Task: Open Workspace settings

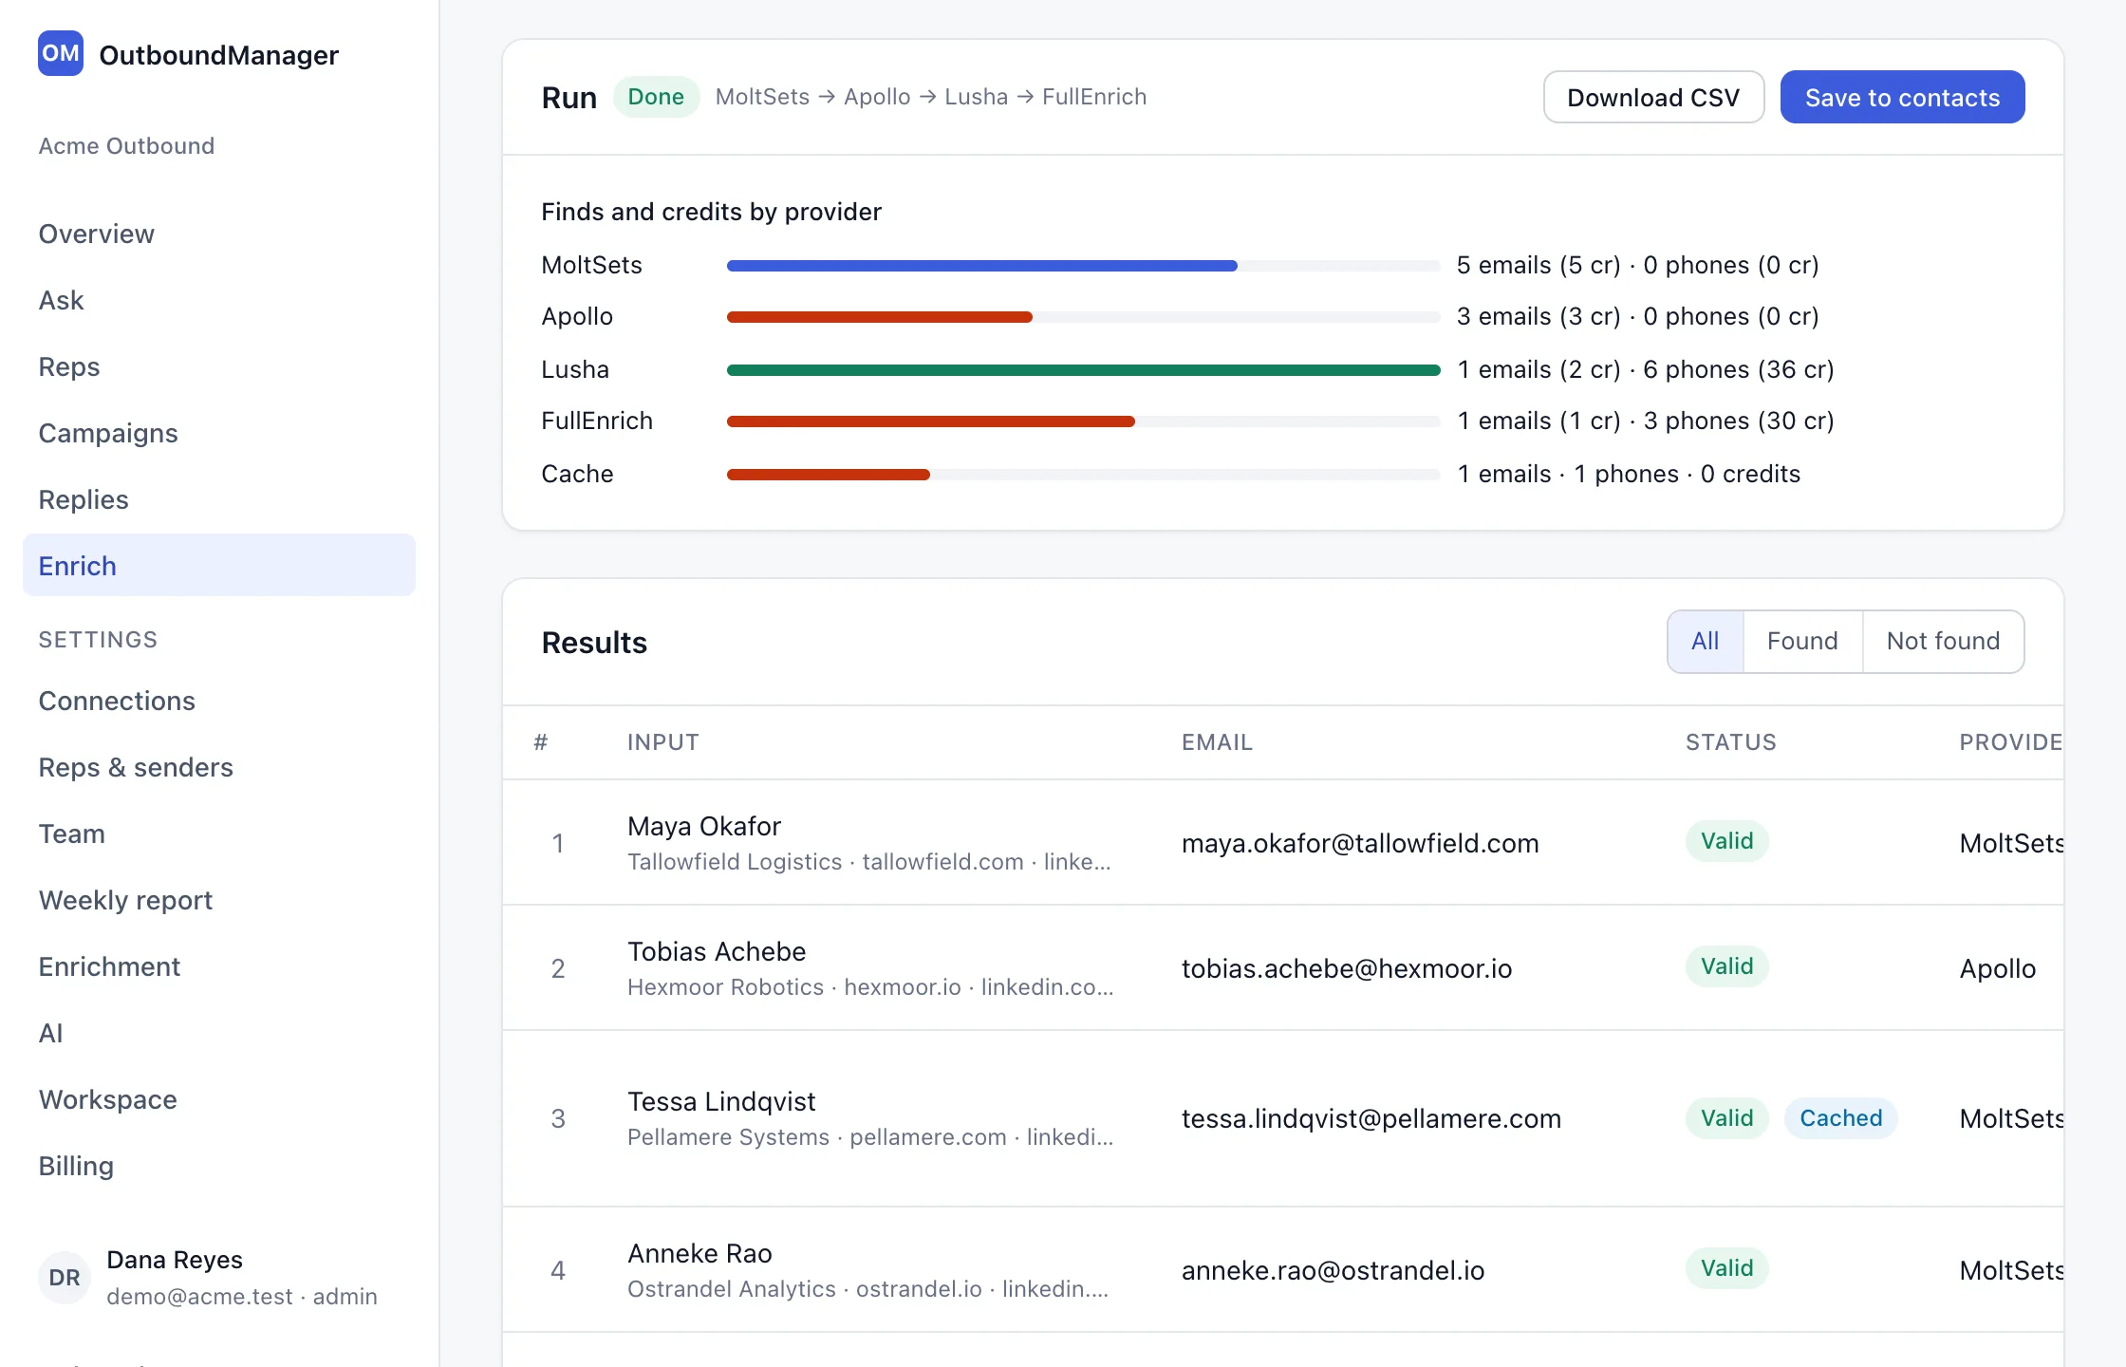Action: [x=219, y=1099]
